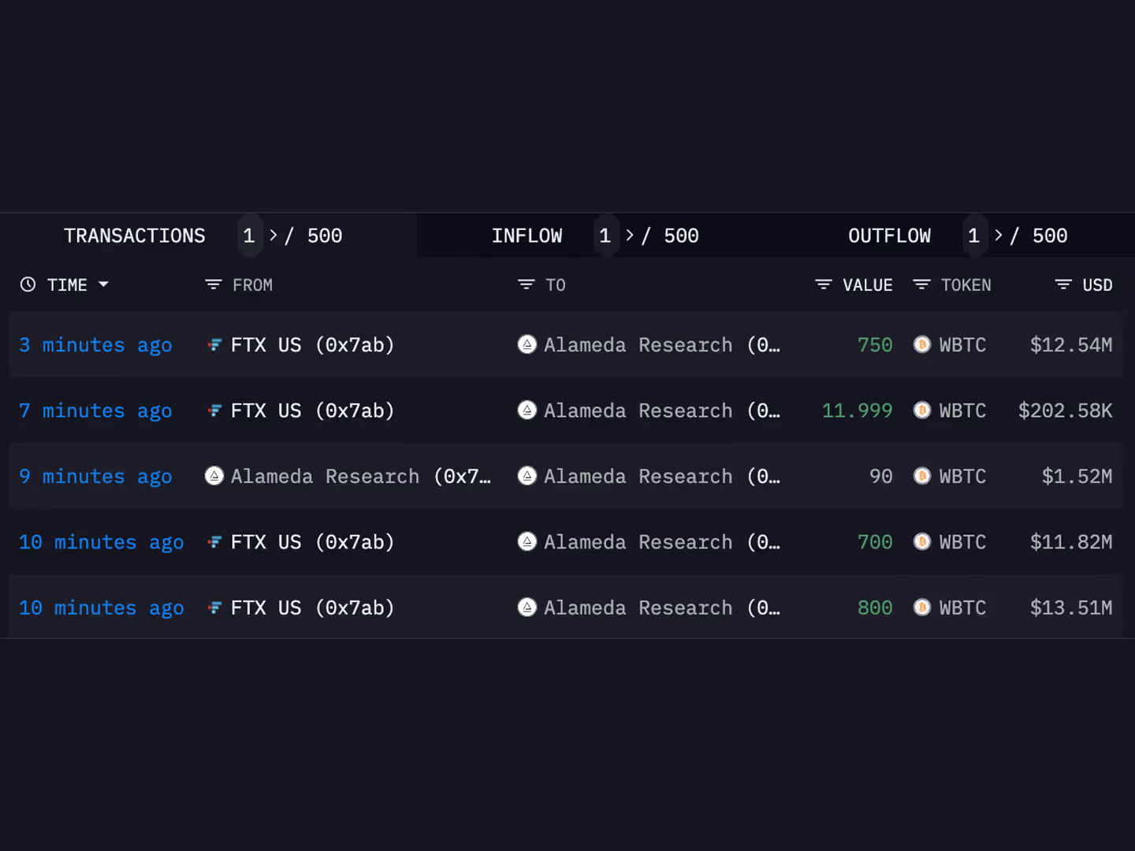This screenshot has width=1135, height=851.
Task: Open the '7 minutes ago' transaction link
Action: click(x=95, y=411)
